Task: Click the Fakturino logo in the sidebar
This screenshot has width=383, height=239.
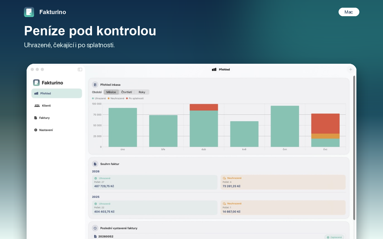Action: pyautogui.click(x=36, y=83)
